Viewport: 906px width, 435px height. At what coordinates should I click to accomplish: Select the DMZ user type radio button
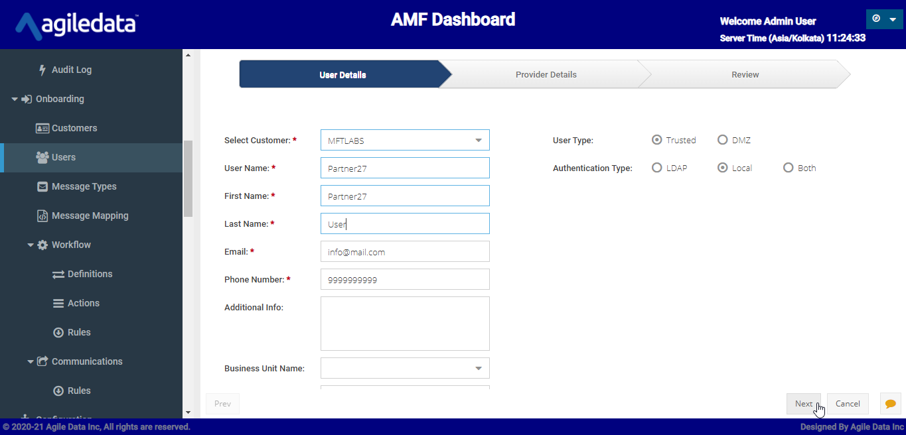pyautogui.click(x=723, y=140)
